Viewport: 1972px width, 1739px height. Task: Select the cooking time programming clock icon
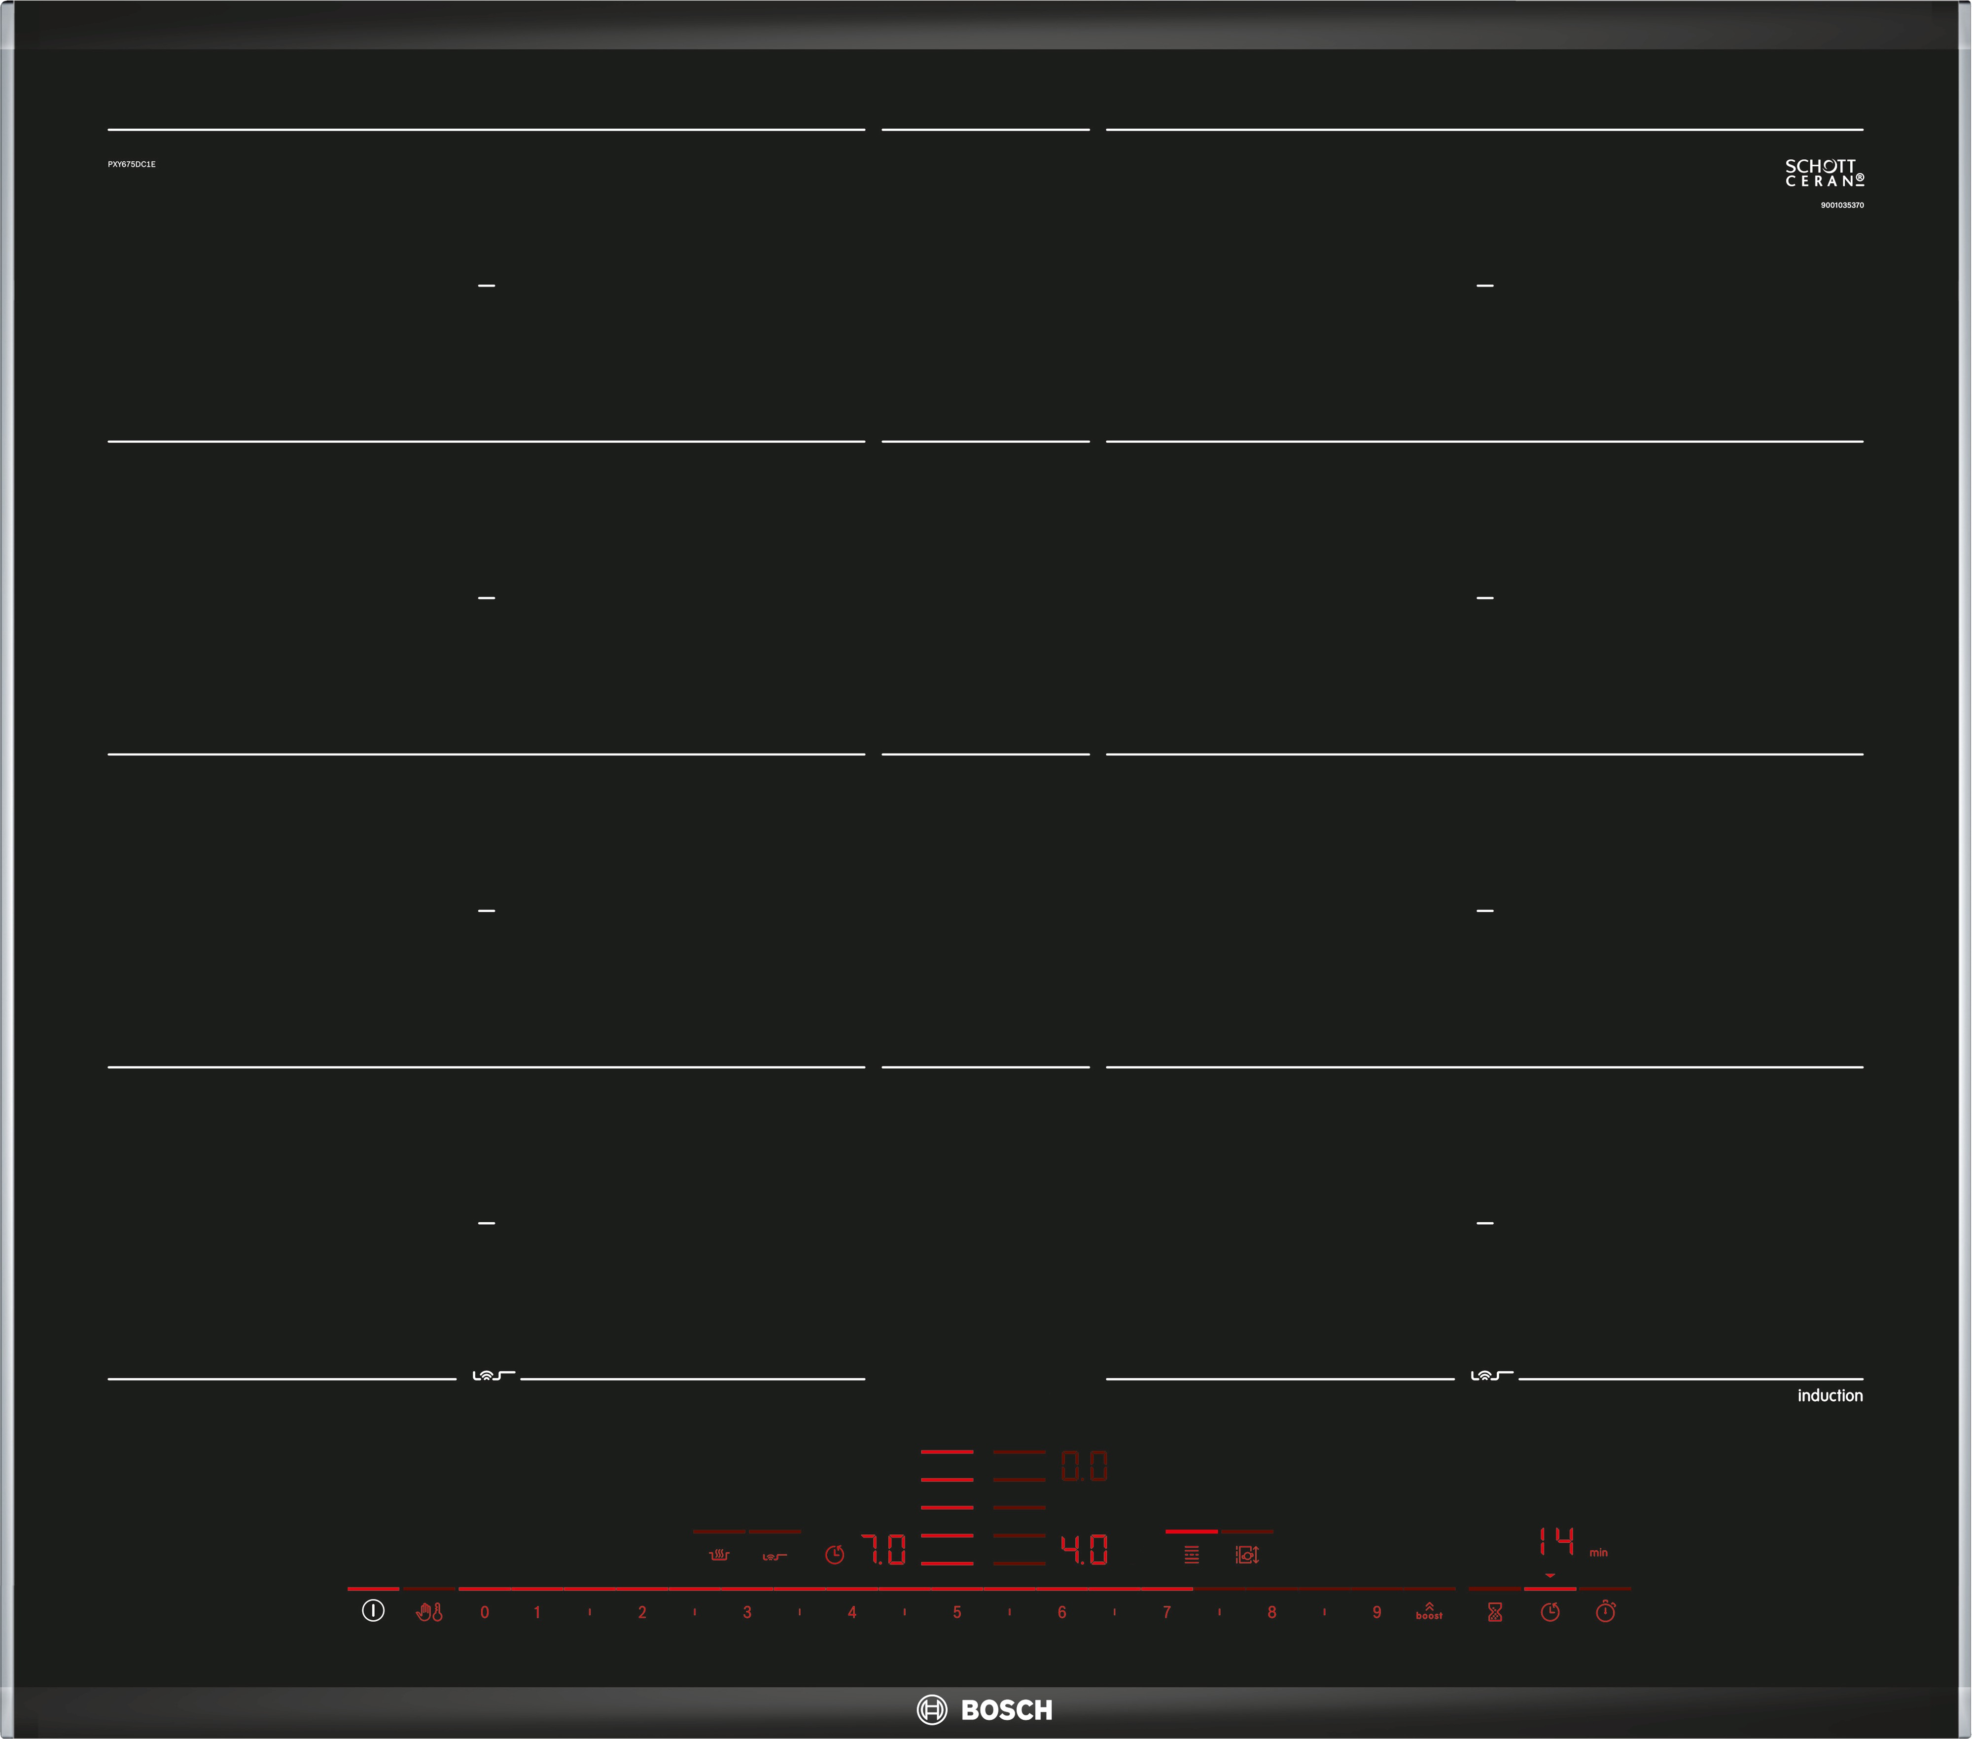(1550, 1612)
